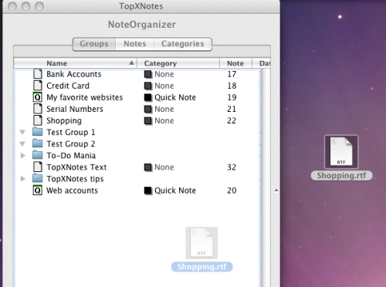Select the To-Do Mania group
This screenshot has height=287, width=386.
[71, 155]
